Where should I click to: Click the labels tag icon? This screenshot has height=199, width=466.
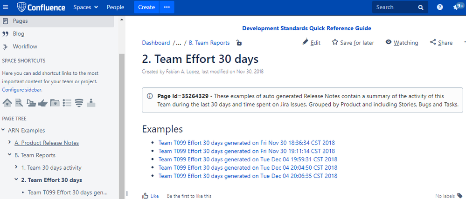pyautogui.click(x=460, y=195)
